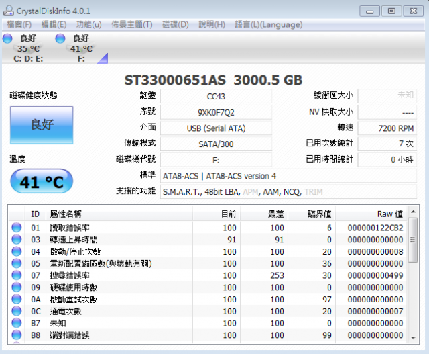Open the 檔案(F) menu

tap(19, 25)
